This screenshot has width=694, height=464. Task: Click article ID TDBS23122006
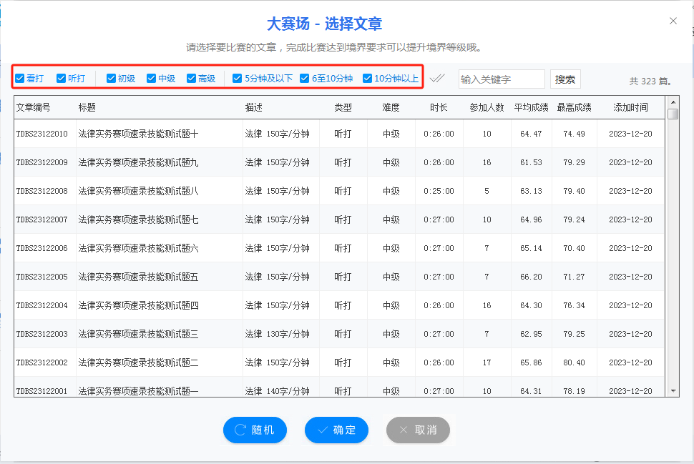point(42,248)
